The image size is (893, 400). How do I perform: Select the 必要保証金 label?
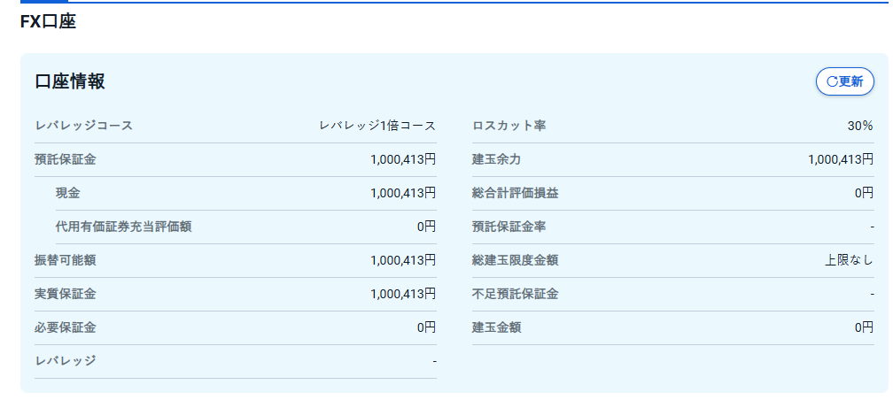(x=65, y=327)
